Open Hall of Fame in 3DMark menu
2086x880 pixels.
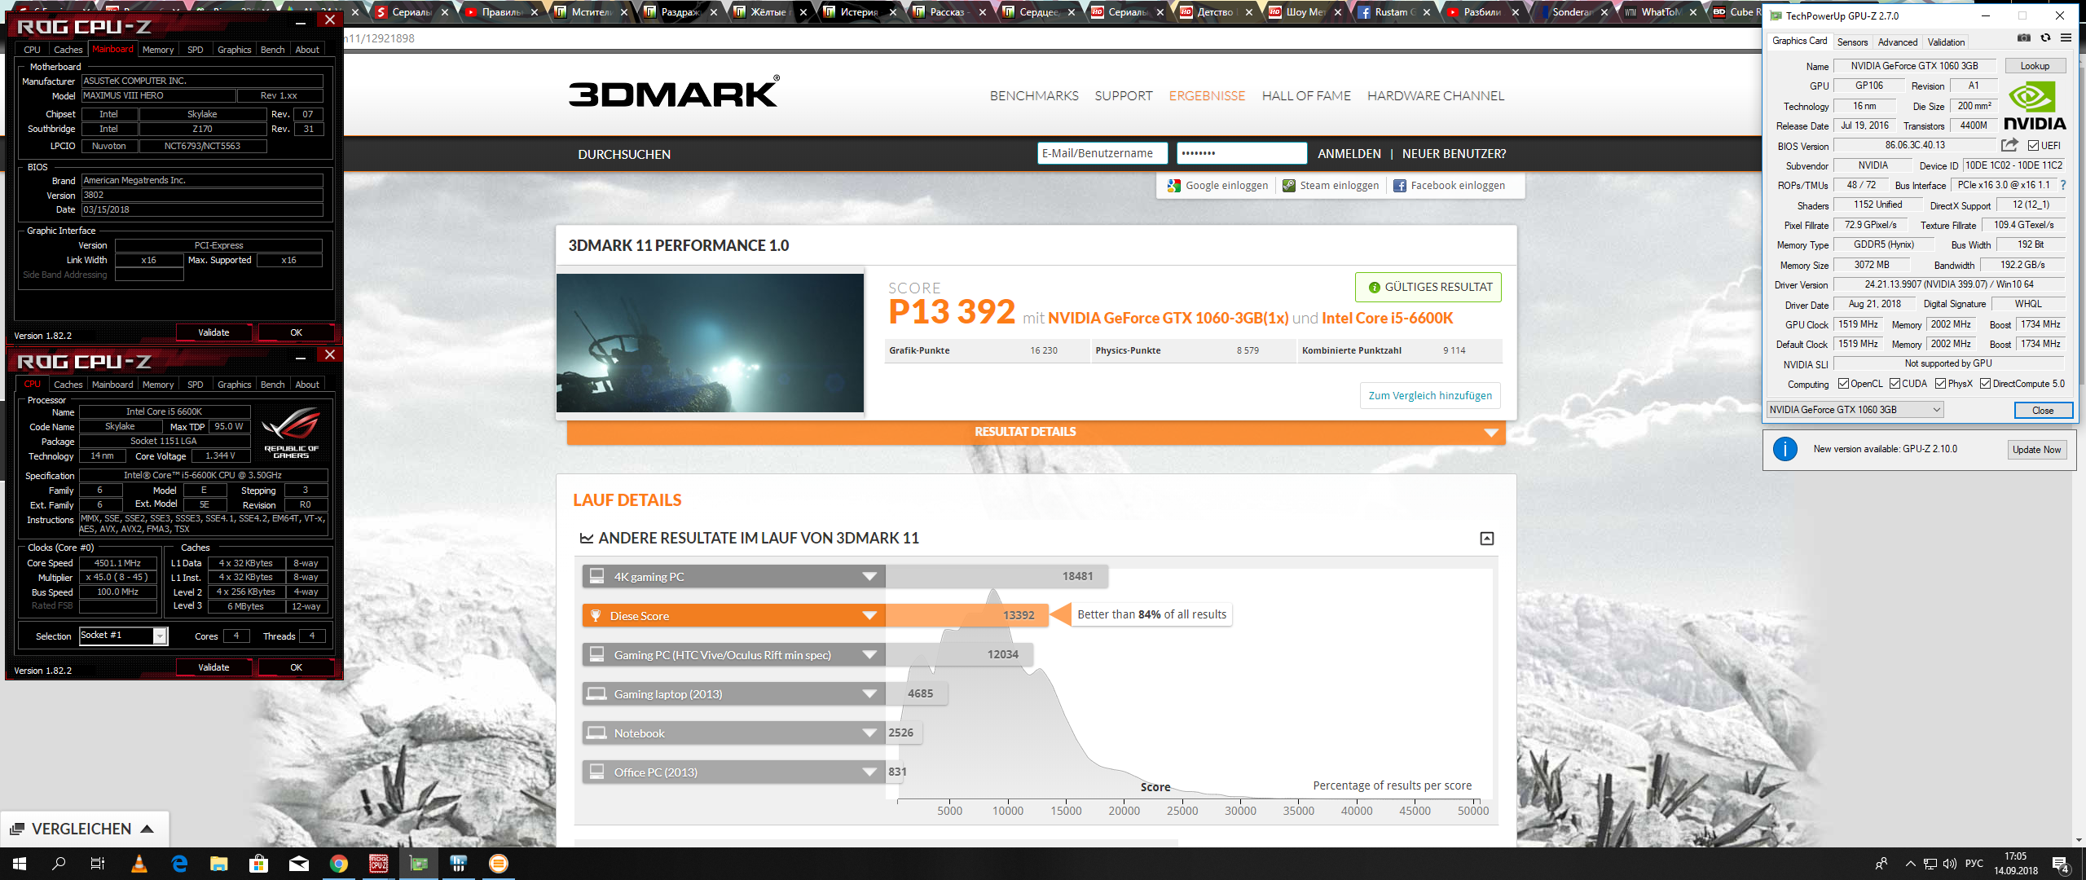pyautogui.click(x=1306, y=96)
